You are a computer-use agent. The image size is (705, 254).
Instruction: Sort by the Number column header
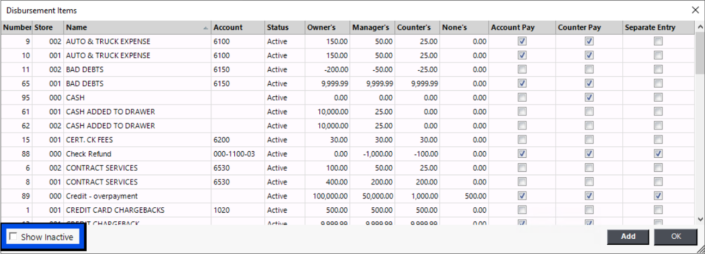(x=16, y=27)
